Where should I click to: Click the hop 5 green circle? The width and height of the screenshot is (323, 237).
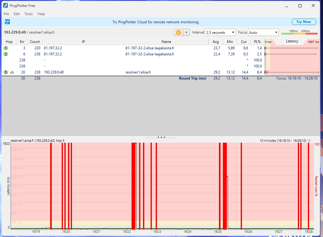coord(6,72)
